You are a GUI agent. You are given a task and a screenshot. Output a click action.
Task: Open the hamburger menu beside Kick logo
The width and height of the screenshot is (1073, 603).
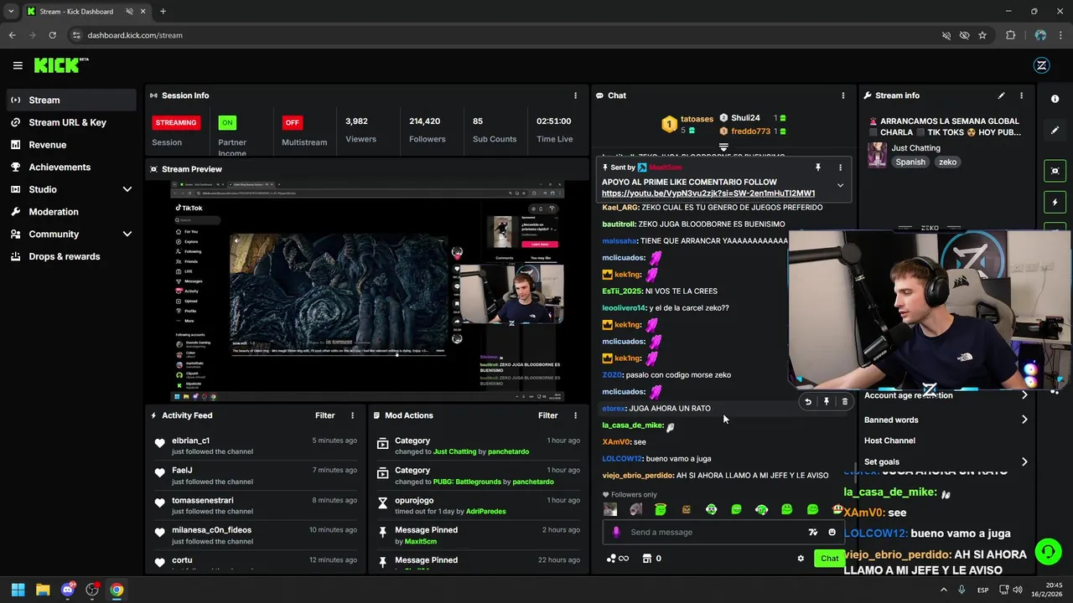pos(18,65)
